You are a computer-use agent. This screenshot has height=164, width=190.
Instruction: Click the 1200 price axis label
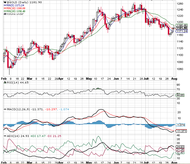click(180, 22)
